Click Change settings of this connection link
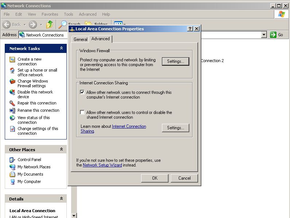290x218 pixels. pos(38,131)
